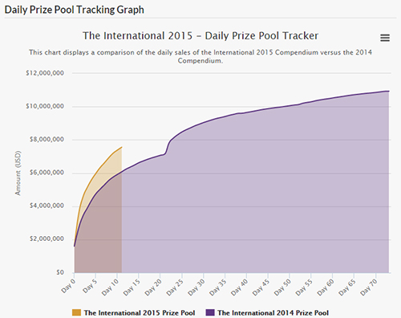401x318 pixels.
Task: Click the end of the orange 2015 line
Action: click(122, 147)
